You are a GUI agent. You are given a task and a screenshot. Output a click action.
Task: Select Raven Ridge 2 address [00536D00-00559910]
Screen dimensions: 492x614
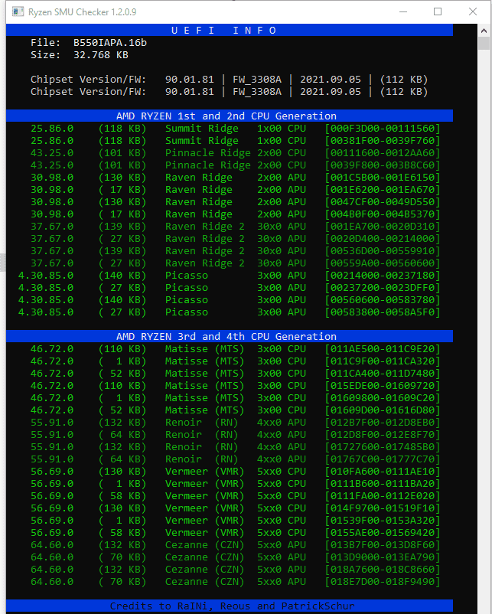point(383,251)
